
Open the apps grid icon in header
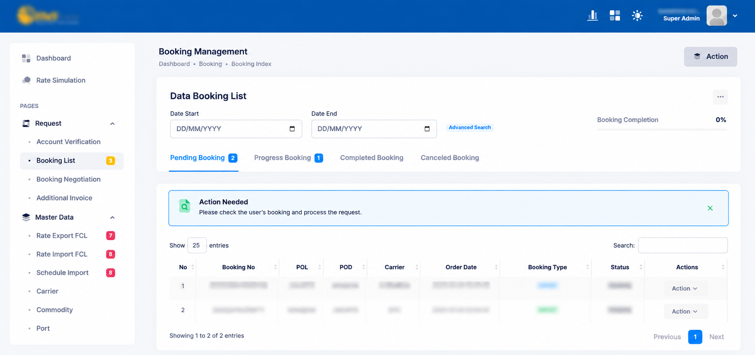(x=615, y=16)
